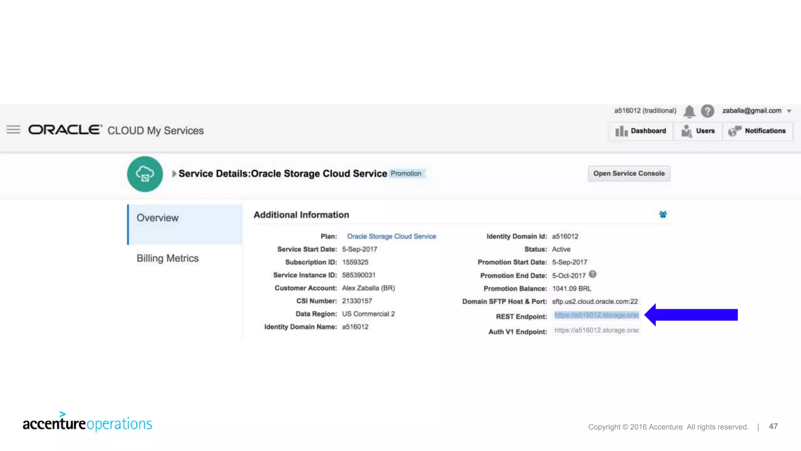Open the hamburger navigation menu
Image resolution: width=801 pixels, height=451 pixels.
[x=13, y=130]
